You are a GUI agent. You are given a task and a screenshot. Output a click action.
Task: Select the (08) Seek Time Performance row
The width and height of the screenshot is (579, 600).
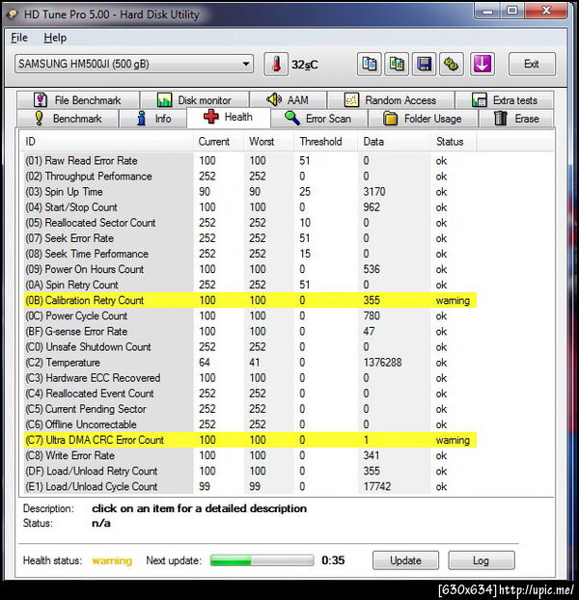[x=248, y=254]
